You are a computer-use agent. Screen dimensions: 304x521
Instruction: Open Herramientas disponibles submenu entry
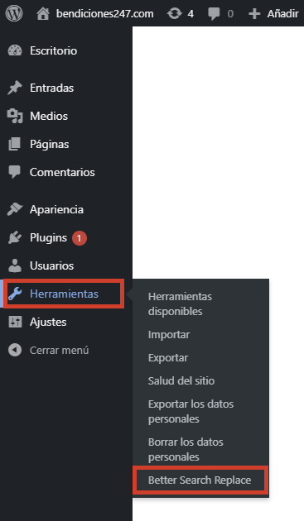pyautogui.click(x=180, y=304)
